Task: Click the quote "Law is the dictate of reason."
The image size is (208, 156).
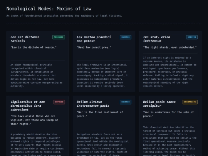Action: pyautogui.click(x=34, y=47)
